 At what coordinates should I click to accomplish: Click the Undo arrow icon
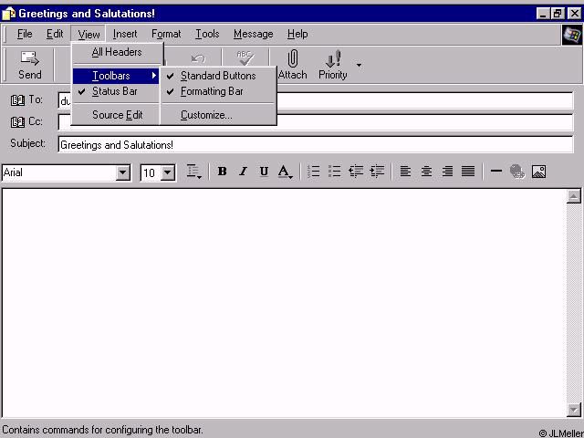pos(197,58)
